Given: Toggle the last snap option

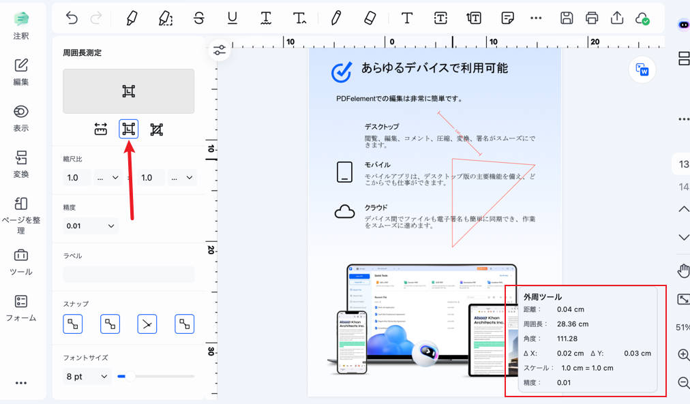Looking at the screenshot, I should pyautogui.click(x=184, y=324).
